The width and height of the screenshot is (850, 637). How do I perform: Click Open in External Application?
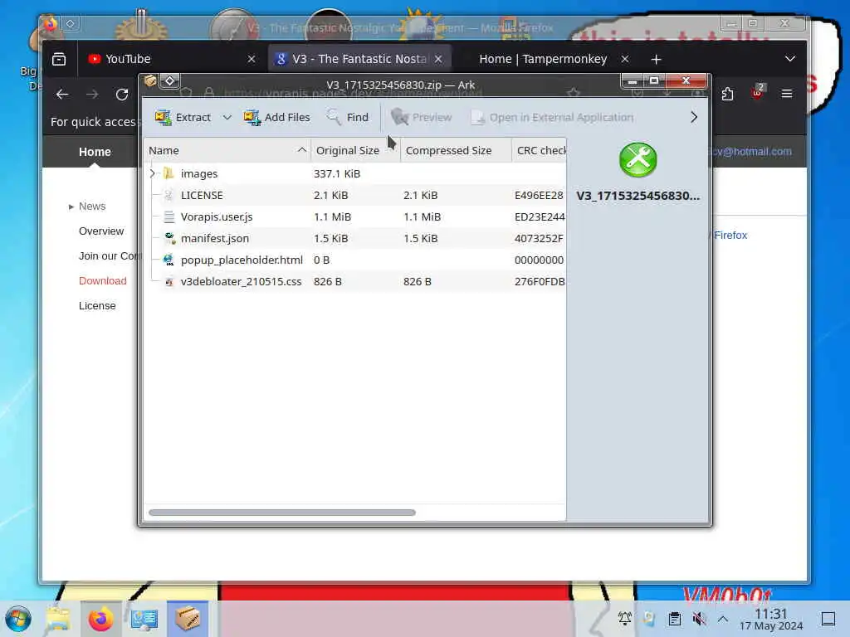point(552,117)
